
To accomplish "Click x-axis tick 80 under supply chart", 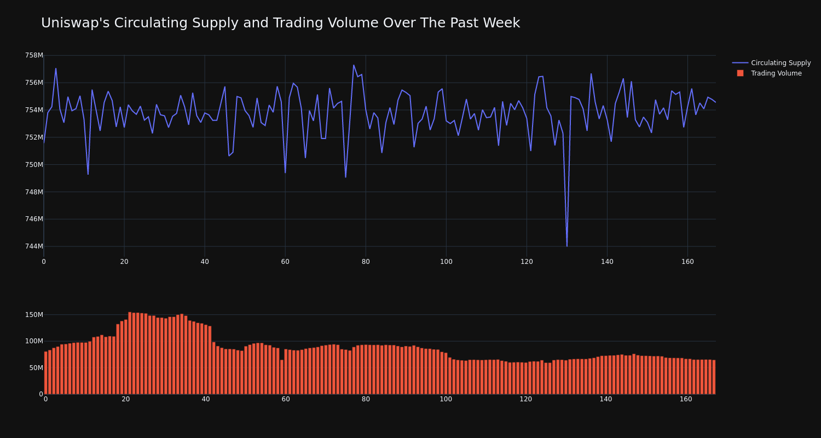I will (366, 262).
